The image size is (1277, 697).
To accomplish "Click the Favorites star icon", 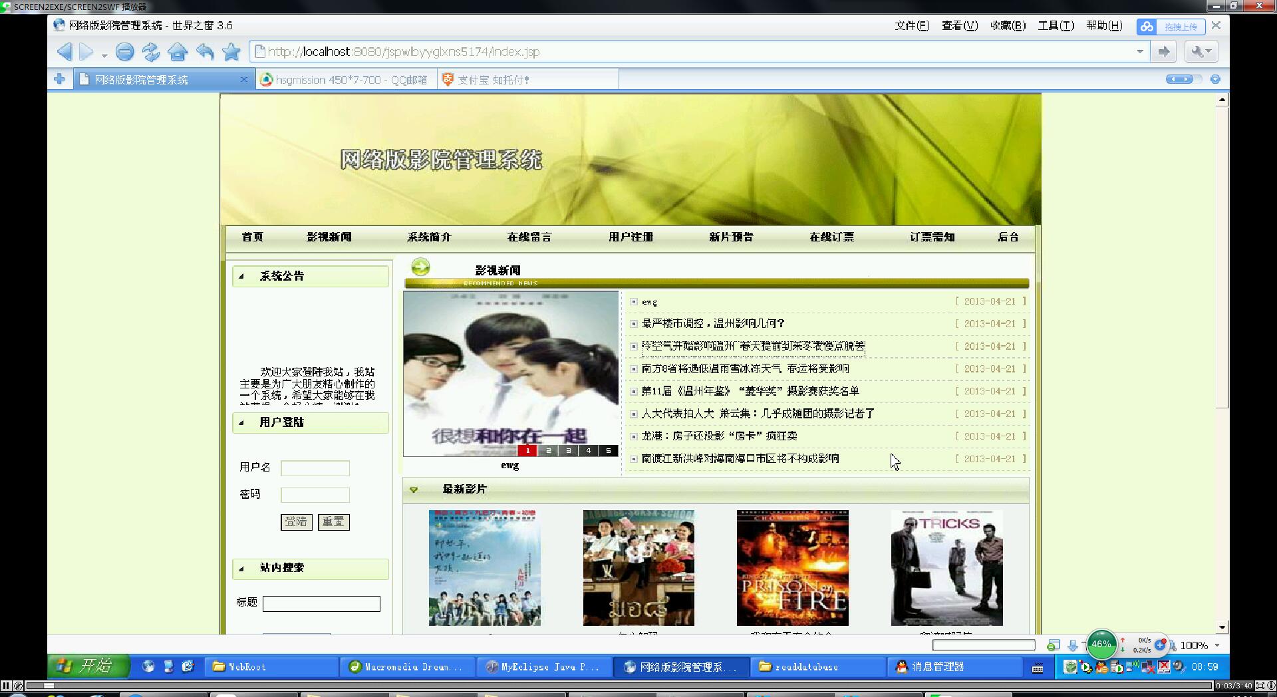I will click(x=231, y=51).
